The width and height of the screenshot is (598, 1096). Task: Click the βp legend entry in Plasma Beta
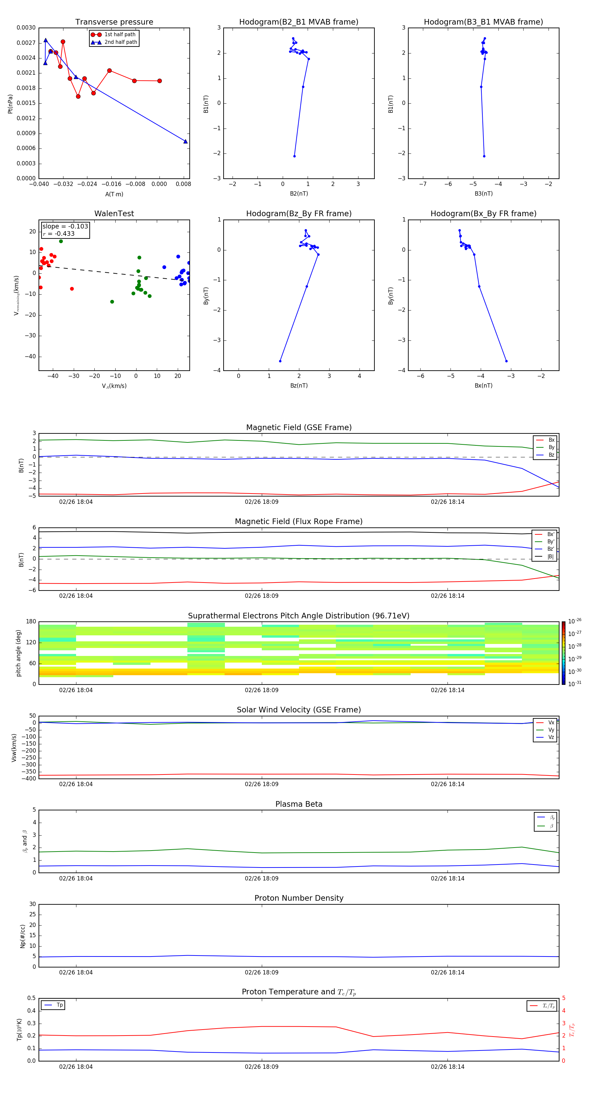[x=546, y=817]
